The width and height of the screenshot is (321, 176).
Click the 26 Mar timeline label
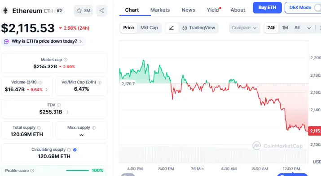[x=198, y=169]
